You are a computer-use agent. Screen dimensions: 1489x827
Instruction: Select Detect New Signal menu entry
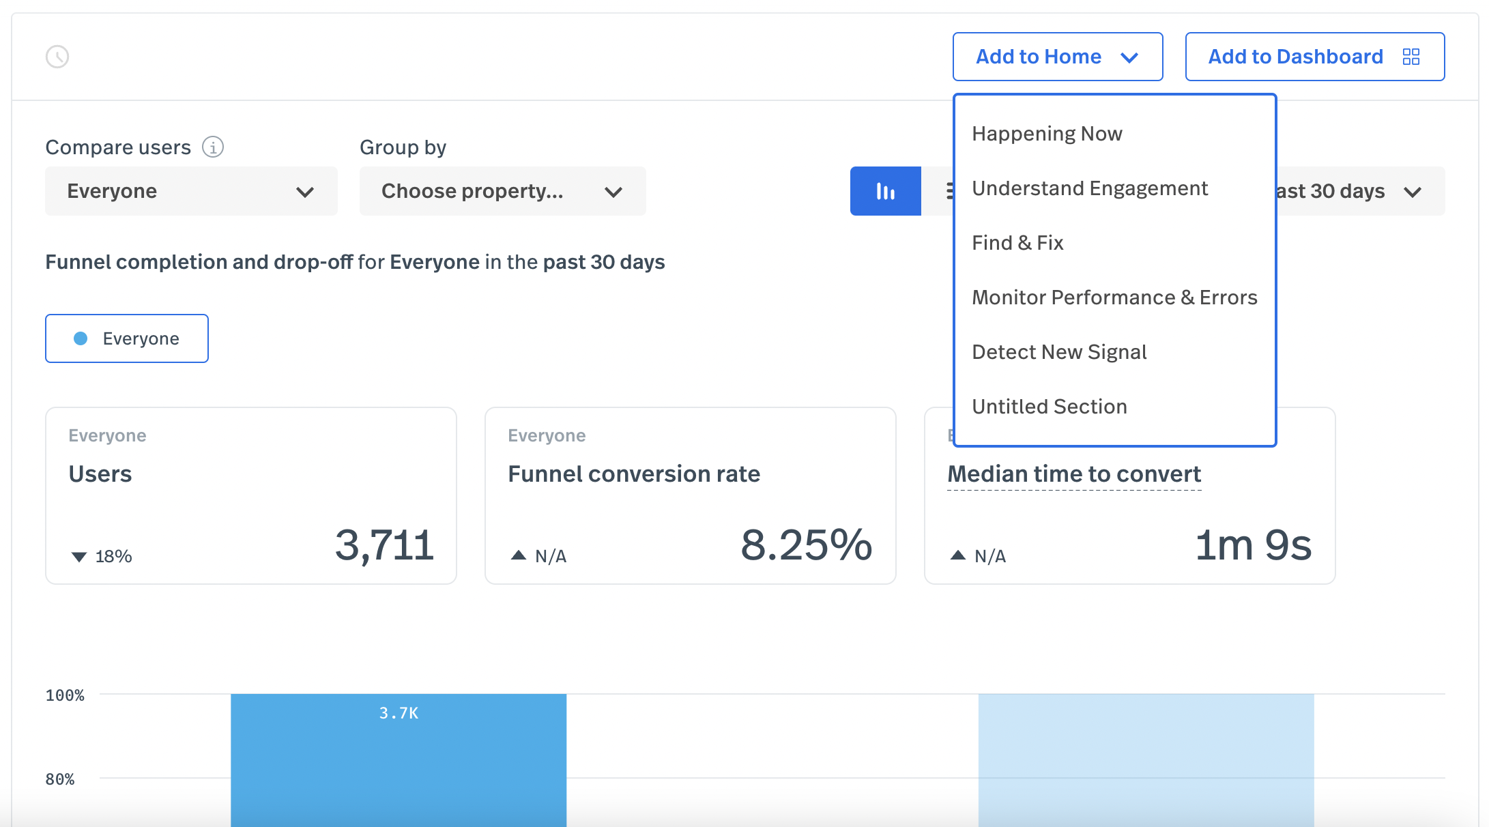click(1059, 352)
